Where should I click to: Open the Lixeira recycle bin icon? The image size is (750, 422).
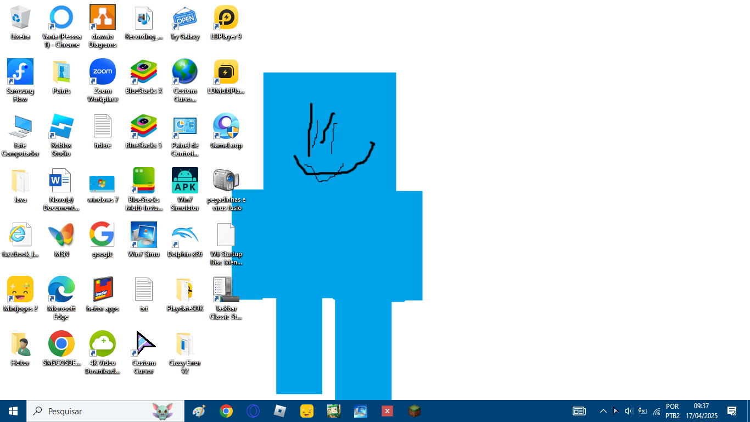[x=20, y=23]
